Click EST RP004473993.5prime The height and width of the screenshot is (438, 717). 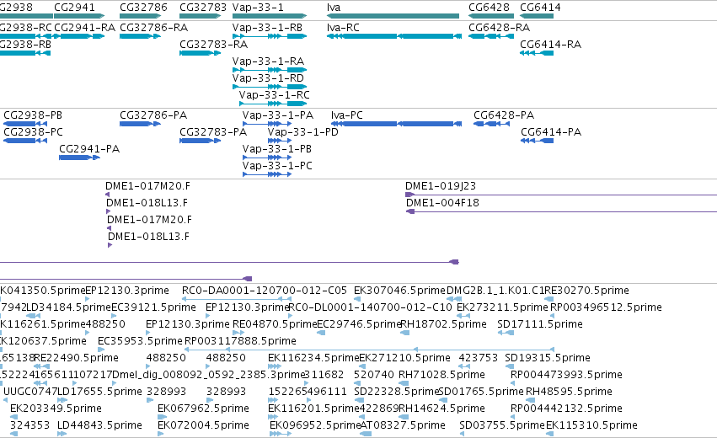[566, 375]
